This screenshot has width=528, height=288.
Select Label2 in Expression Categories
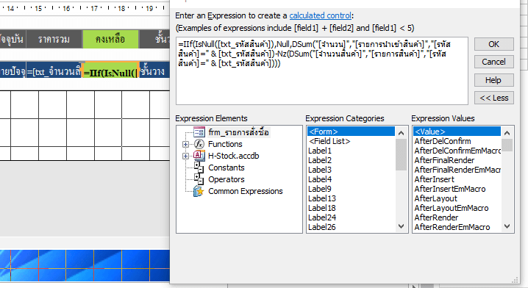point(351,160)
